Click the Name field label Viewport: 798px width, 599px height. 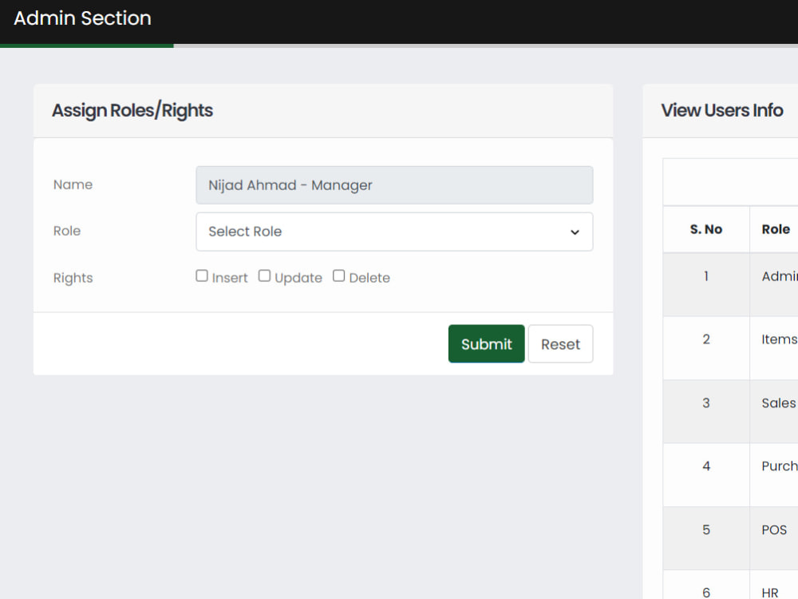tap(73, 184)
